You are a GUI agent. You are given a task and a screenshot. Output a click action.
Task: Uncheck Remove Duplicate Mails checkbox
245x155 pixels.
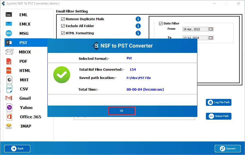click(63, 19)
